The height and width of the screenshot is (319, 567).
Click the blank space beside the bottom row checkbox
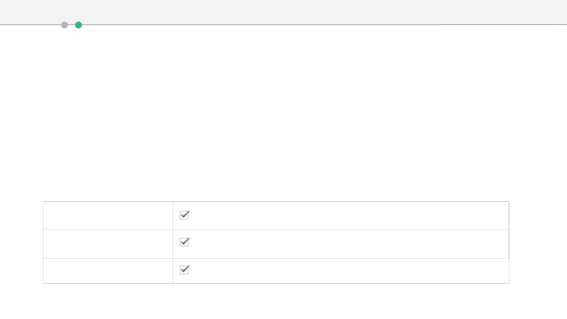[349, 271]
